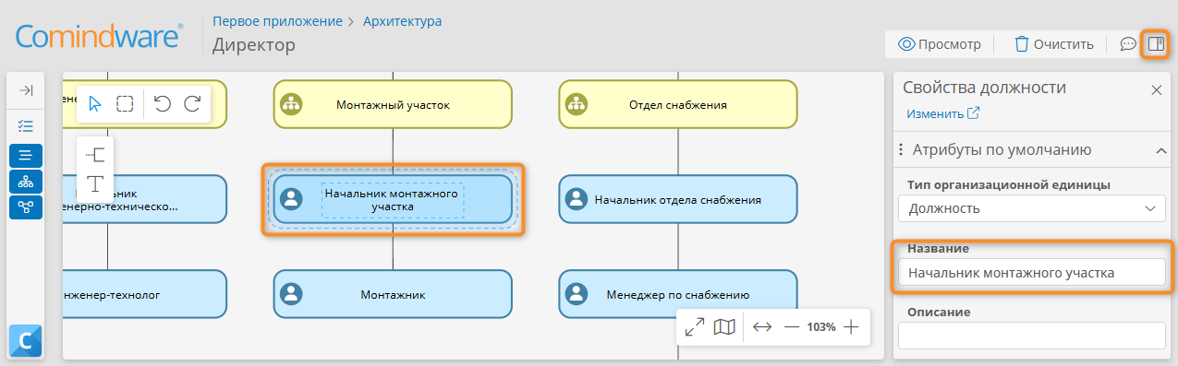Zoom out with the minus icon

click(x=792, y=327)
